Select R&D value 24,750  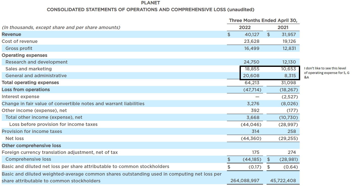[x=252, y=62]
